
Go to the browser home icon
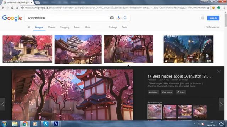pos(17,8)
